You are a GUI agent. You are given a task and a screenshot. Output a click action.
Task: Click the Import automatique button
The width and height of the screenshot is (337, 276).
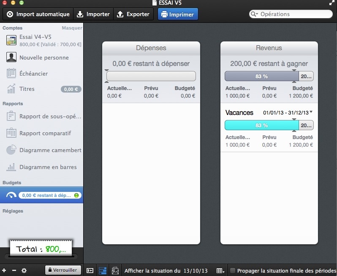coord(38,14)
